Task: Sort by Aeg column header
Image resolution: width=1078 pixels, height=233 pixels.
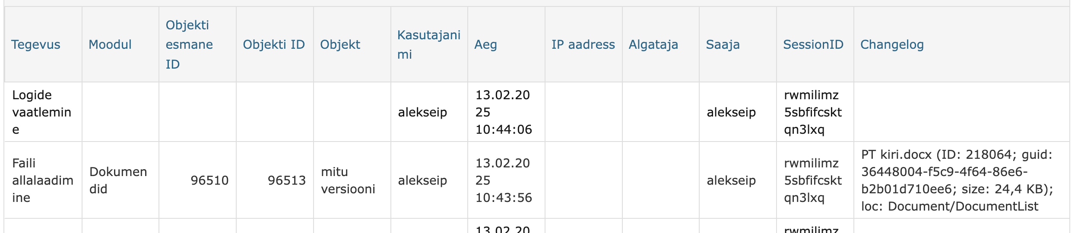Action: coord(485,44)
